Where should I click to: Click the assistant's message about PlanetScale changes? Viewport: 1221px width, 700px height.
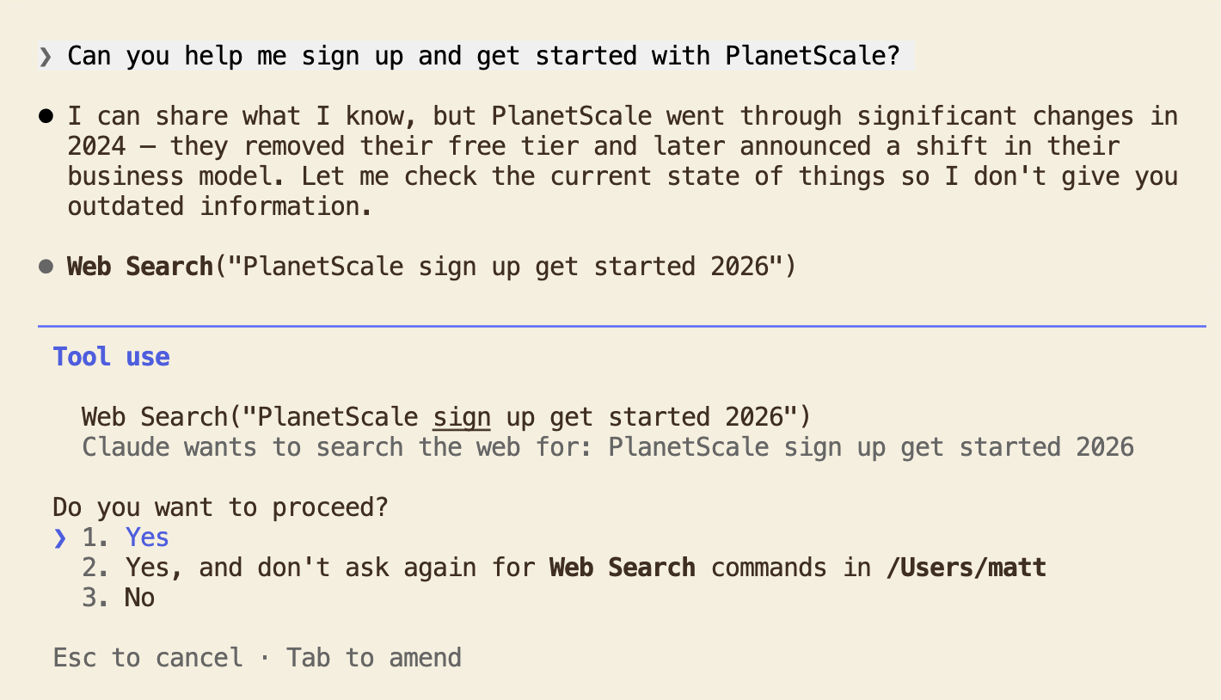622,162
